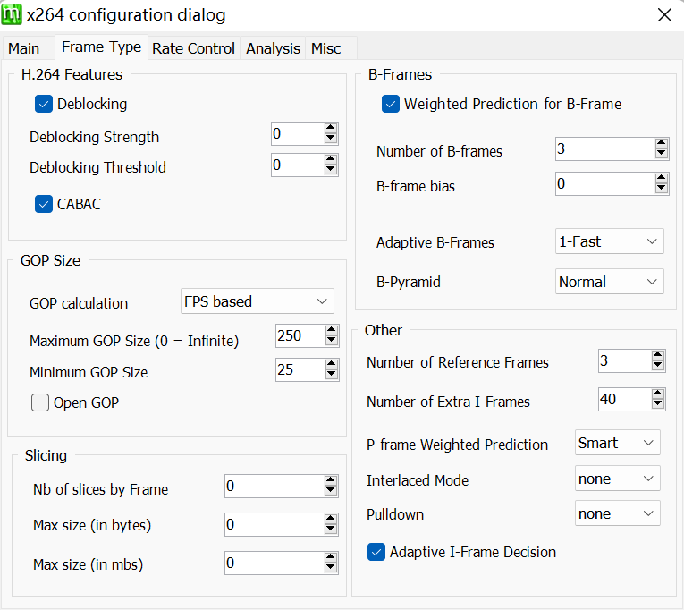This screenshot has height=610, width=684.
Task: Expand the Adaptive B-Frames dropdown
Action: (609, 241)
